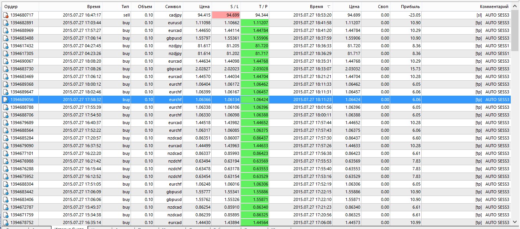Screen dimensions: 520x229
Task: Sort by the Ордер column header
Action: click(20, 7)
